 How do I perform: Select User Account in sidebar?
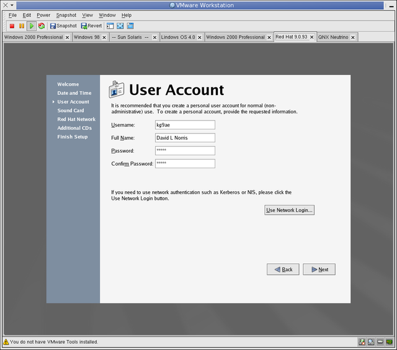(73, 102)
